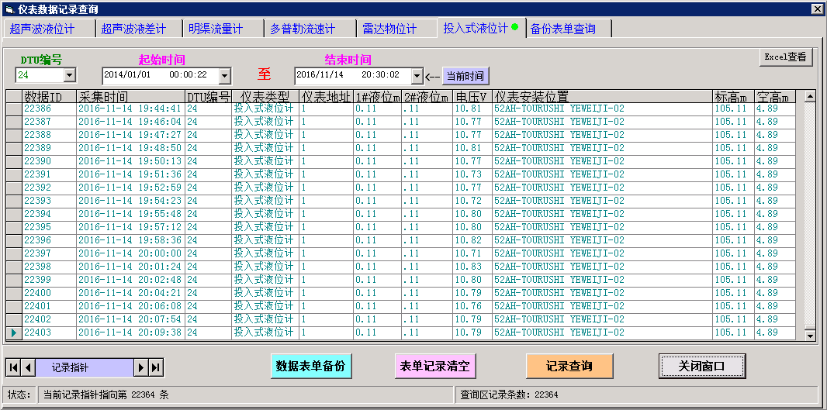Click the application icon in title bar

click(9, 9)
